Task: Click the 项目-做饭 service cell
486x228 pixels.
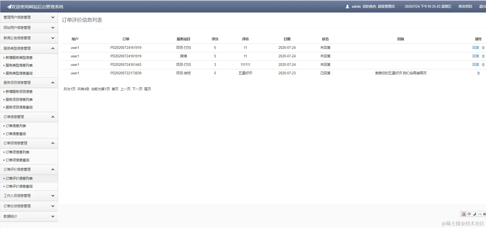Action: (x=183, y=73)
